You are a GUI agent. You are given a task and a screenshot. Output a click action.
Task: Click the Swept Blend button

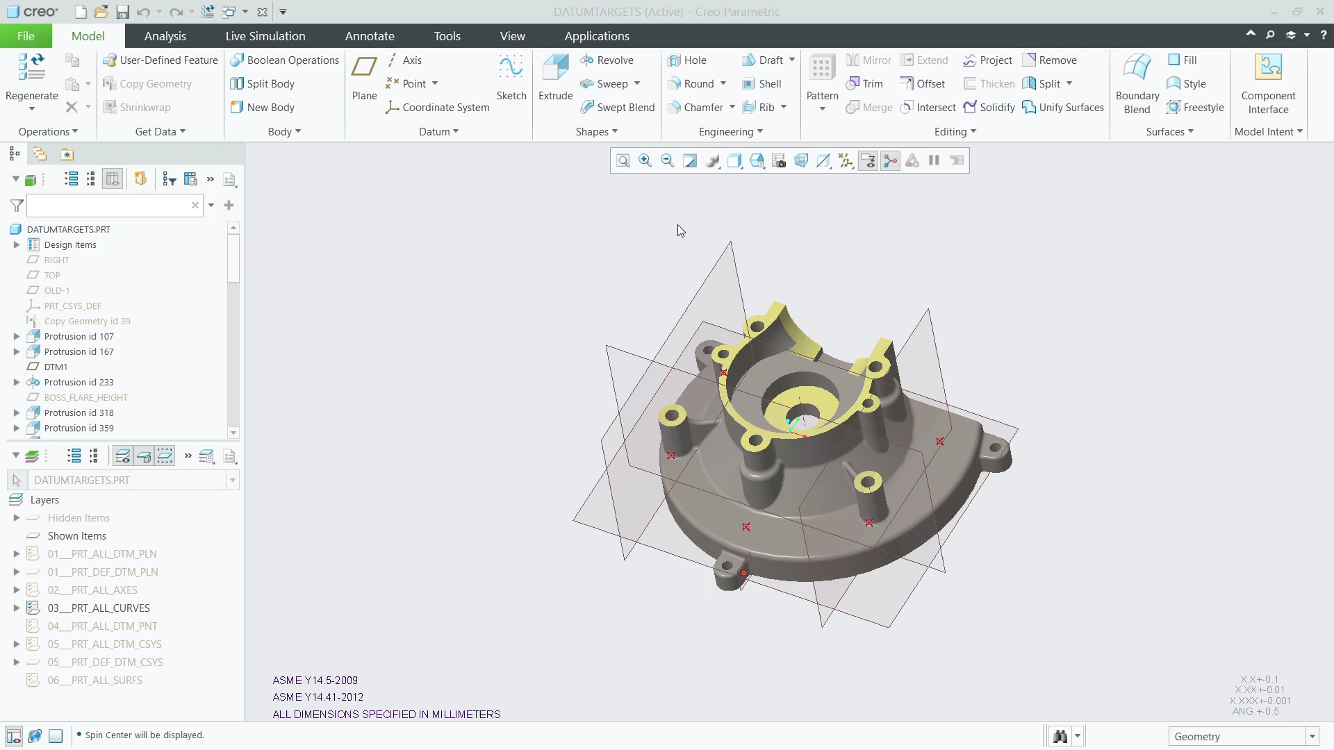(x=618, y=108)
